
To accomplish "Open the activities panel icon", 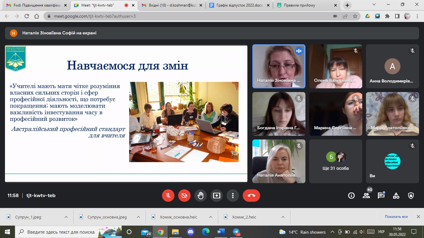I will tap(396, 196).
